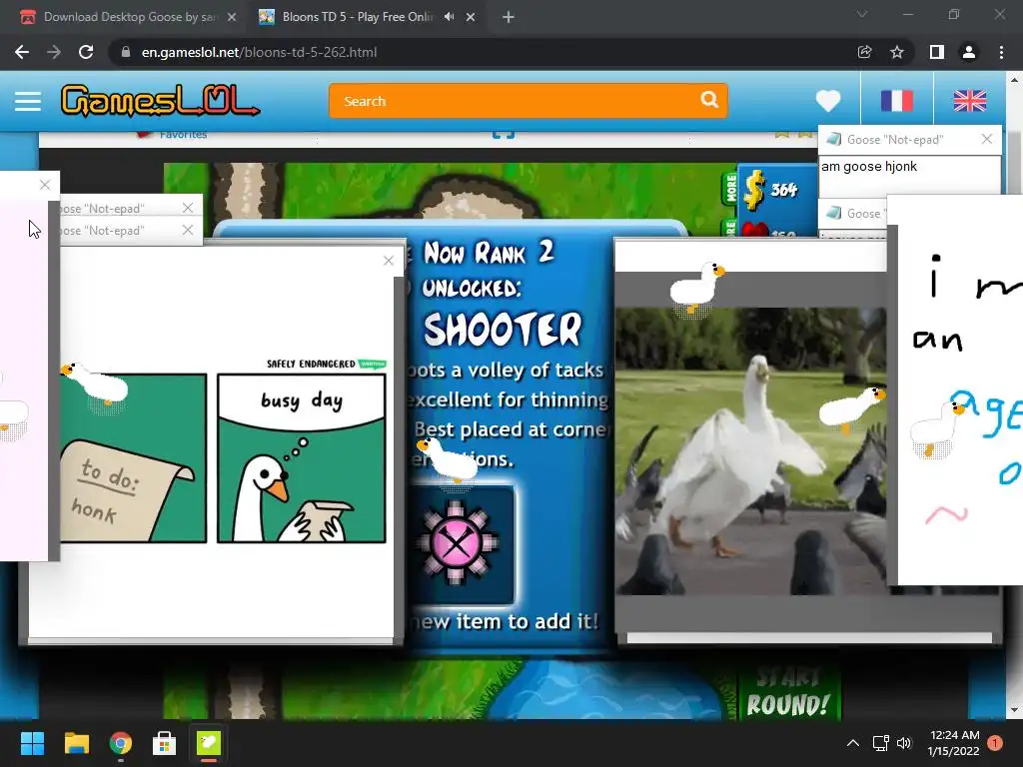This screenshot has height=767, width=1023.
Task: Click the 'busy day' goose comic panel
Action: (302, 457)
